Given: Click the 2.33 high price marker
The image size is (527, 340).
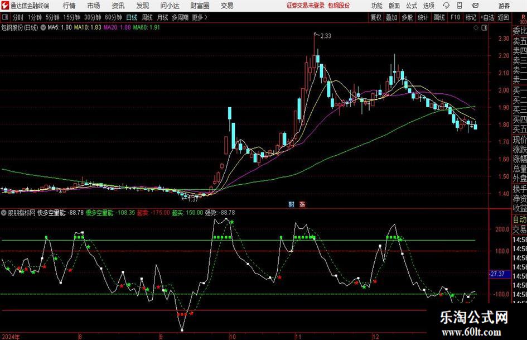Looking at the screenshot, I should pyautogui.click(x=326, y=36).
